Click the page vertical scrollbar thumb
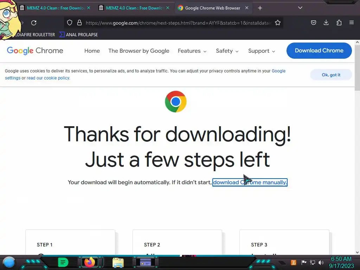360x270 pixels. point(358,68)
